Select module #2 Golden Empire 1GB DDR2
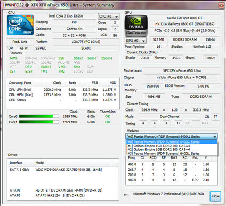 (172, 149)
